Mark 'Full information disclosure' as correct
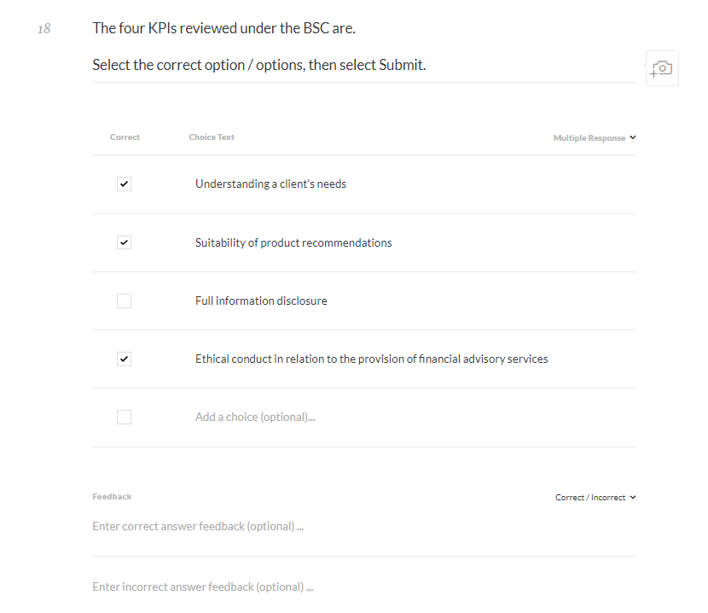Image resolution: width=708 pixels, height=613 pixels. (125, 301)
